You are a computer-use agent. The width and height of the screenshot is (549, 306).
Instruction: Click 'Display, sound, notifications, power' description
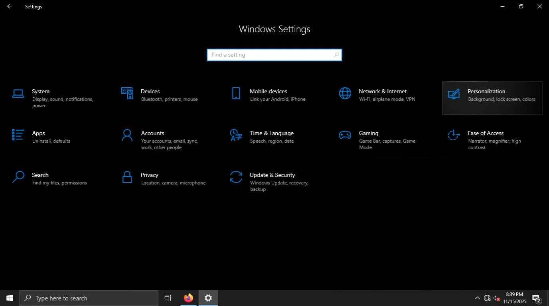point(63,102)
